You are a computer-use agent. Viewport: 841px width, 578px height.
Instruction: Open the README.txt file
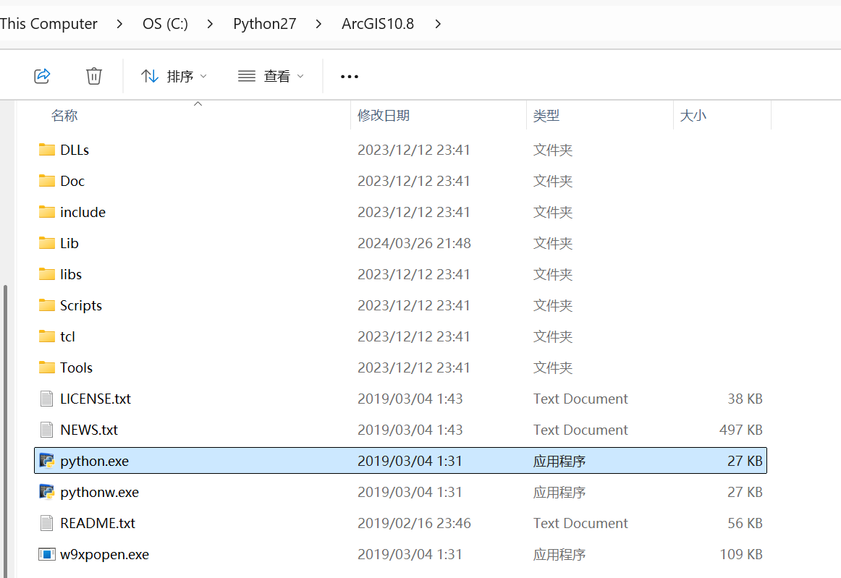point(99,522)
